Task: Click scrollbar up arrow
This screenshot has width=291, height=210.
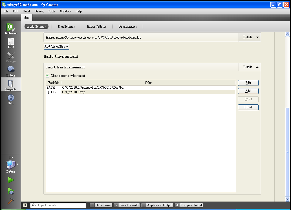Action: (287, 34)
